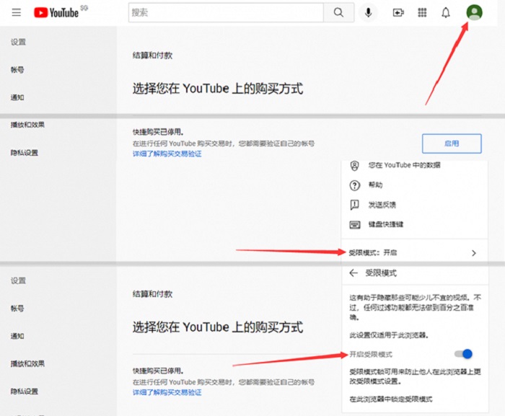Select 通知 in the upper settings sidebar
505x416 pixels.
tap(17, 97)
